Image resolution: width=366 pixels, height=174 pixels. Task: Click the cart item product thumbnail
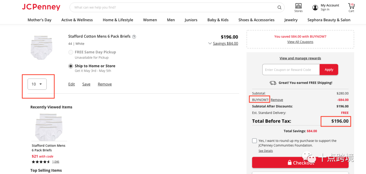[x=42, y=47]
